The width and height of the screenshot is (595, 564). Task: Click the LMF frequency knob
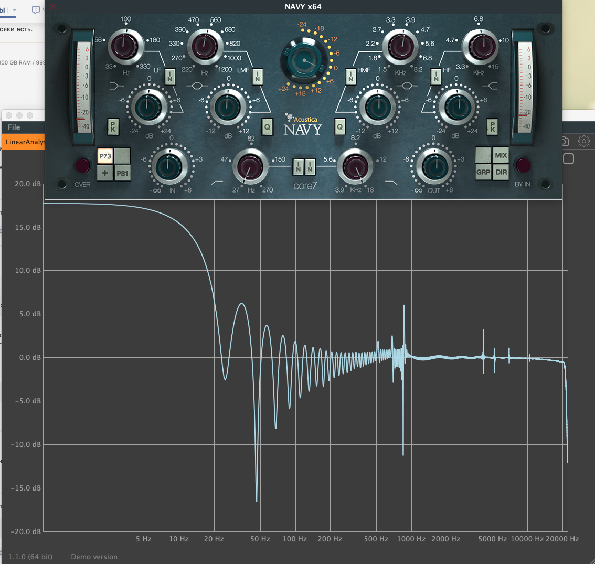tap(205, 46)
